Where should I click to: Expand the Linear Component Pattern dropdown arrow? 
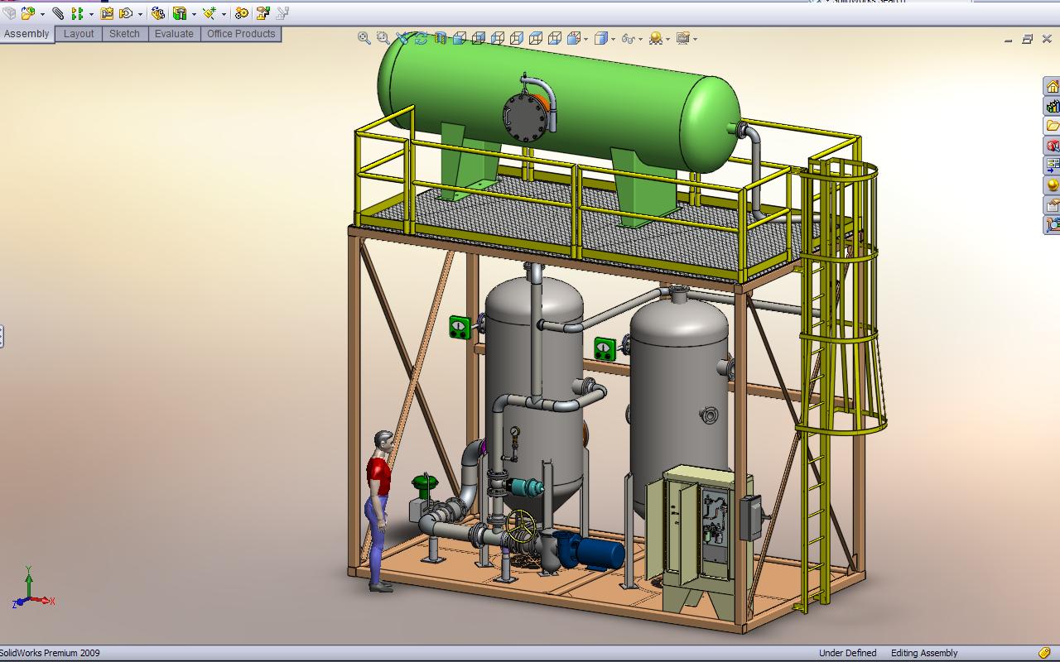(x=91, y=14)
